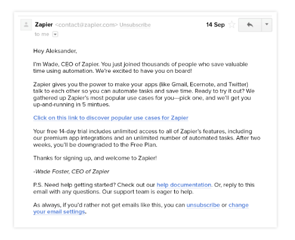Star this email from Zapier
This screenshot has height=240, width=295.
point(232,24)
